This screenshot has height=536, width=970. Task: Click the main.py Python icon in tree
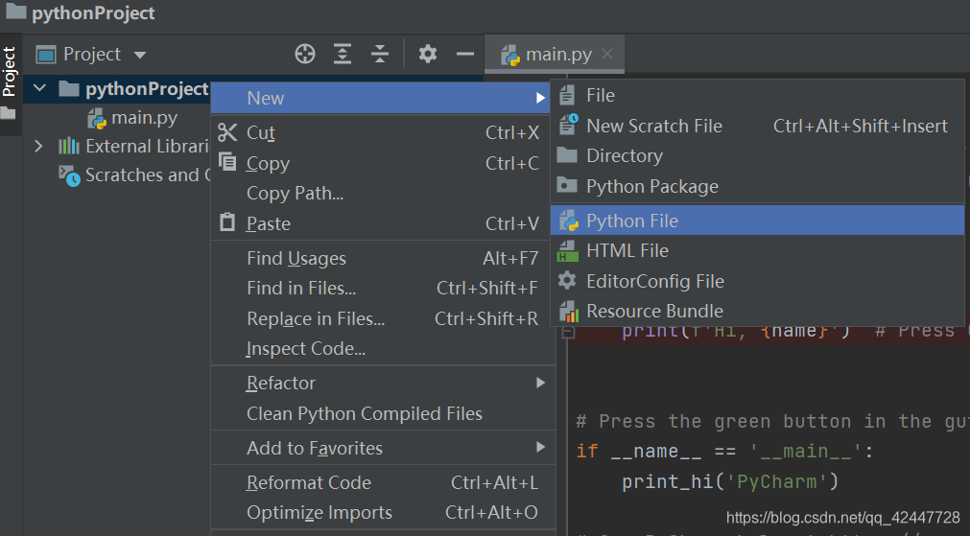[97, 118]
